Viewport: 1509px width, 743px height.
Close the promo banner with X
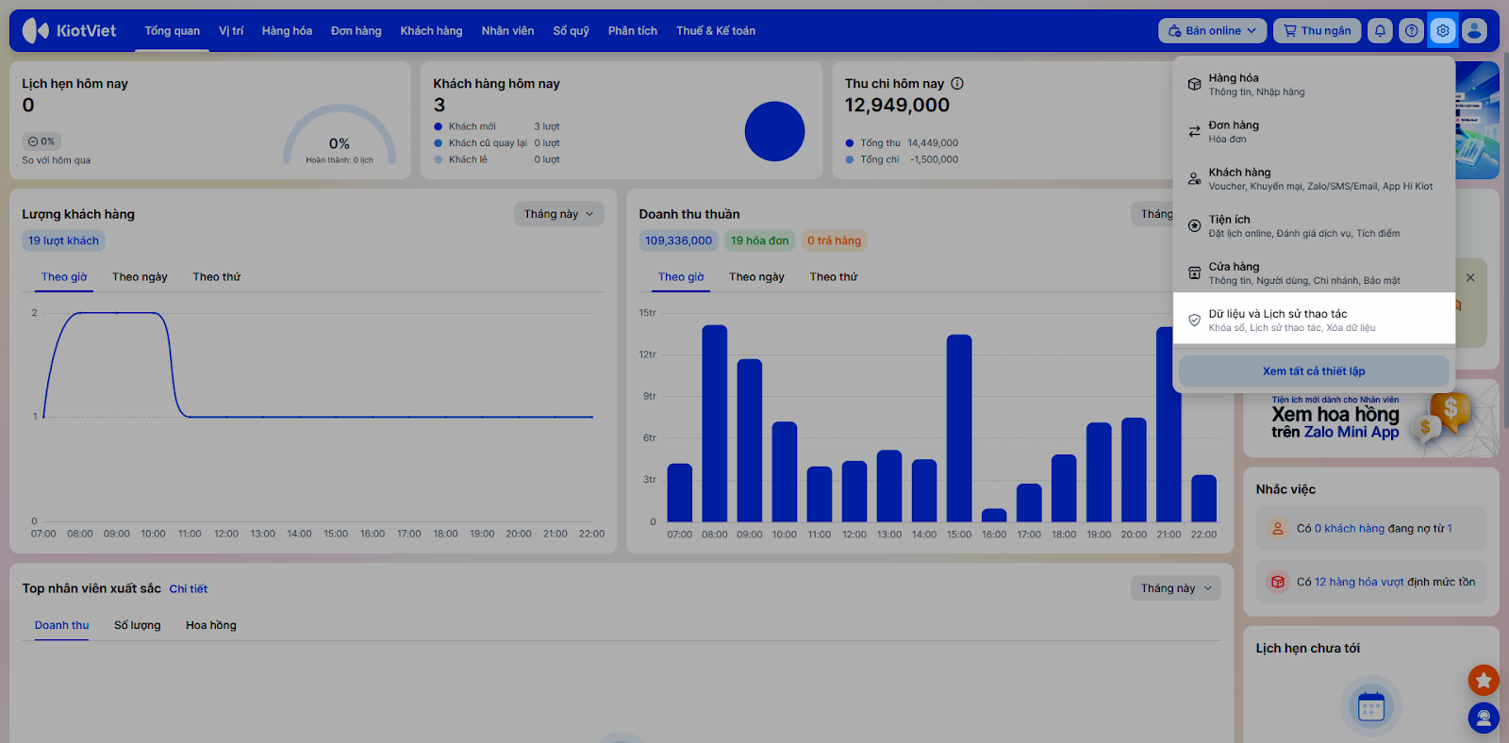tap(1470, 277)
